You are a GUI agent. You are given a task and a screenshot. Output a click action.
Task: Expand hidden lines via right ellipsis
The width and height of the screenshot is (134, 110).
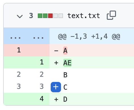pos(38,38)
